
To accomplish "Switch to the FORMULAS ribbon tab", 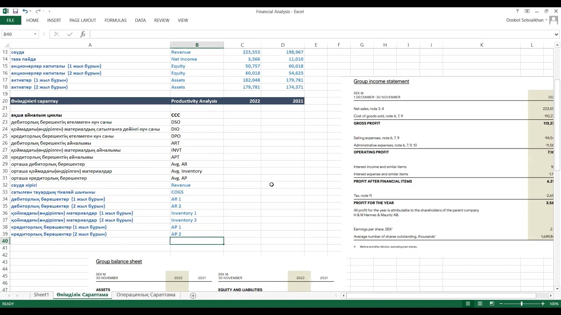I will [x=115, y=20].
